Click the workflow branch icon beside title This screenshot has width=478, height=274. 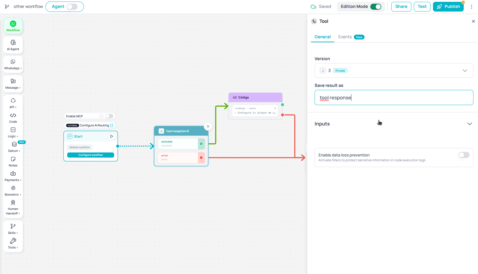click(7, 6)
